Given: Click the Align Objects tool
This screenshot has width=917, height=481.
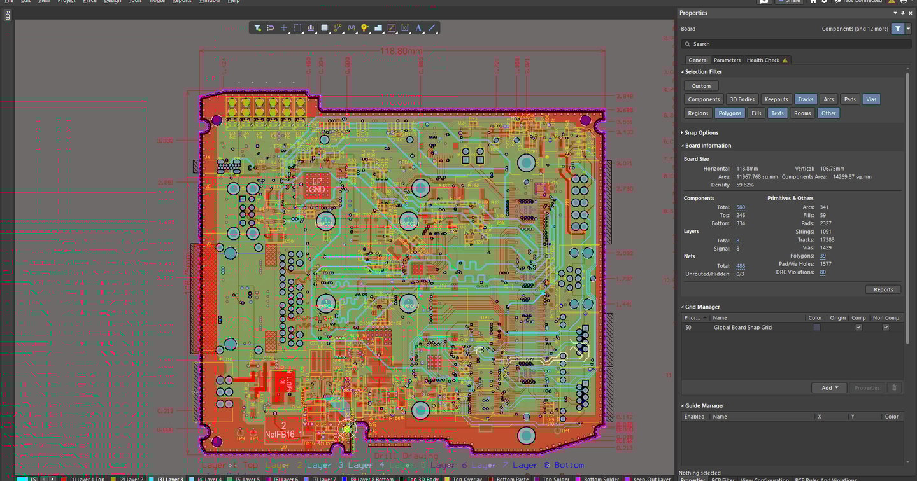Looking at the screenshot, I should click(311, 28).
